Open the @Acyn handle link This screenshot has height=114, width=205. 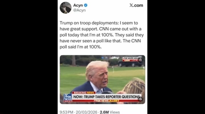79,10
